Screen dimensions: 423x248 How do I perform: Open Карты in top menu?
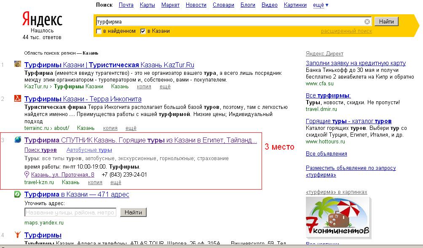click(x=147, y=5)
